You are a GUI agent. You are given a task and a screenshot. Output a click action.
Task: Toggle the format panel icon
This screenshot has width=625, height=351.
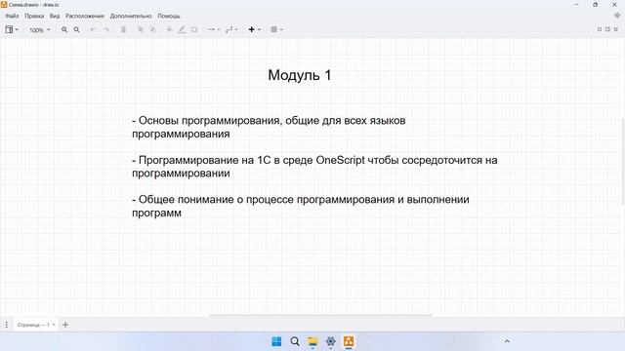click(607, 29)
